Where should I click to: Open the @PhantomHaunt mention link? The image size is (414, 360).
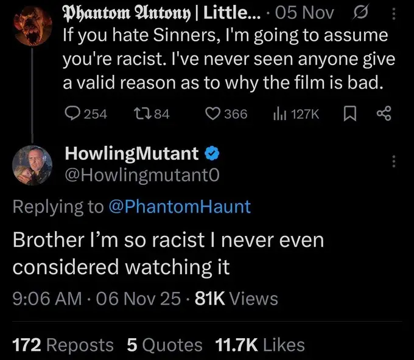coord(179,206)
